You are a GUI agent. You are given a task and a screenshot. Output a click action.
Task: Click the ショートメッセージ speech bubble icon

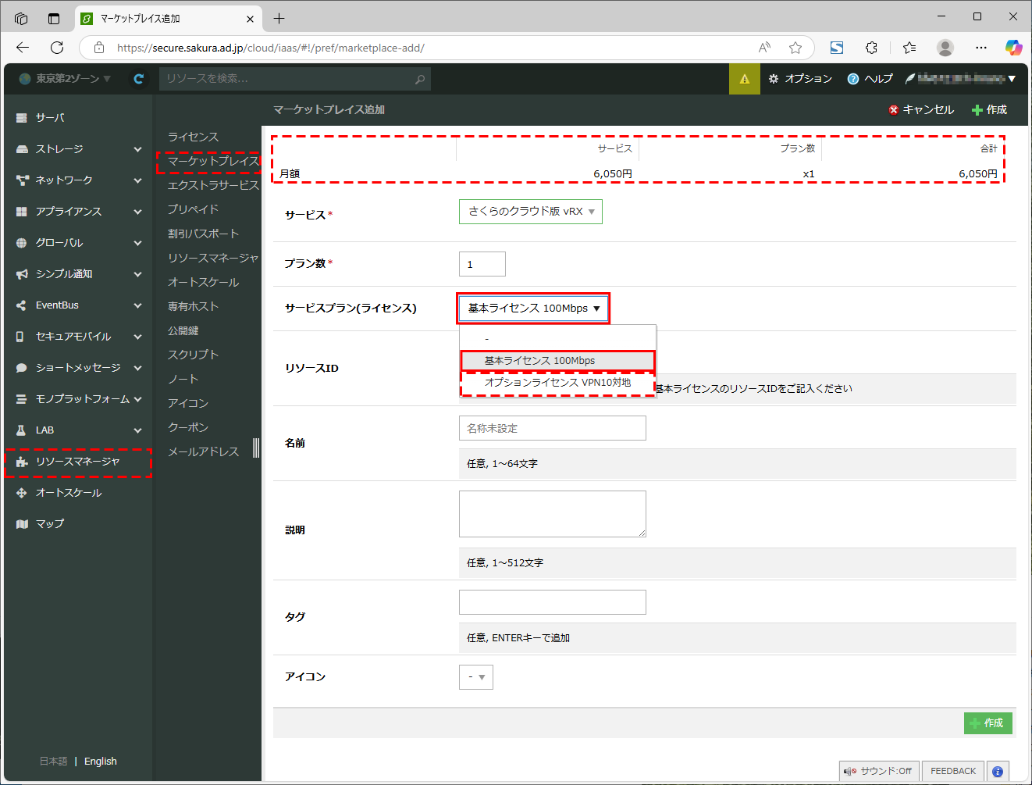click(x=22, y=368)
